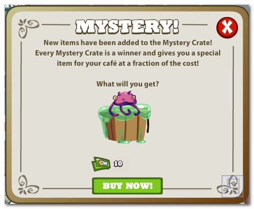This screenshot has width=254, height=209.
Task: Click the wooden Mystery Crate body
Action: pos(125,129)
